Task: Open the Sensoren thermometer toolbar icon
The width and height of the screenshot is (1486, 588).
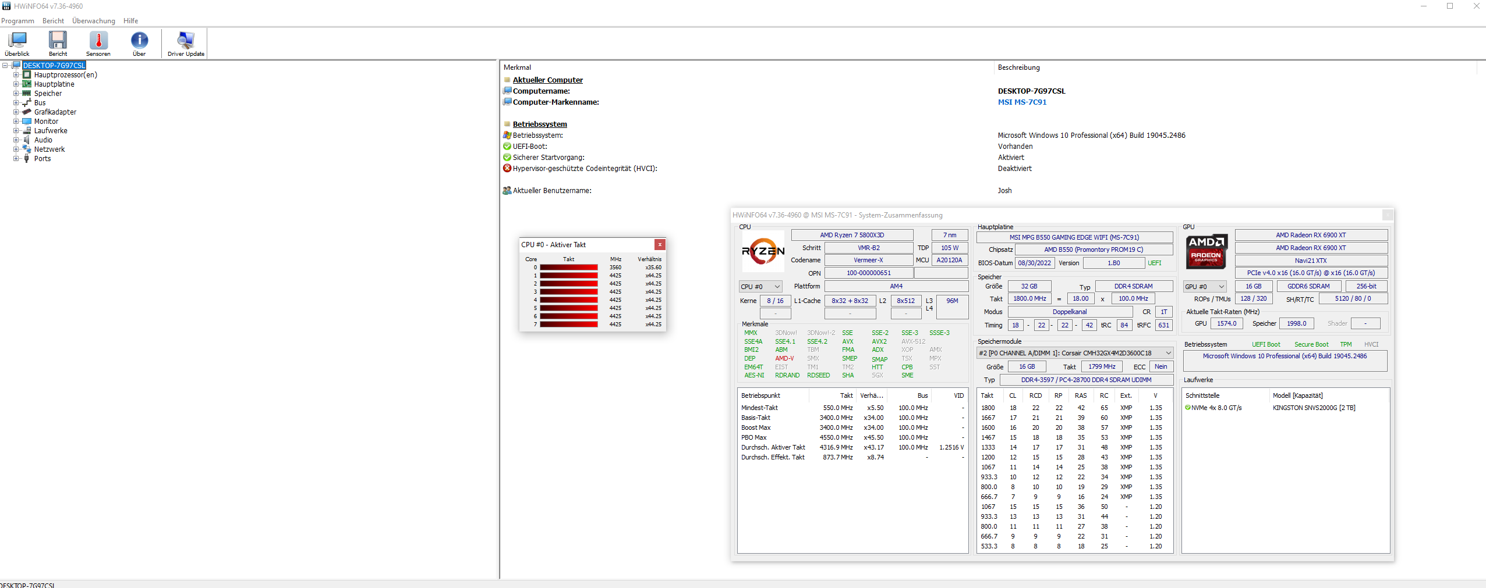Action: coord(98,44)
